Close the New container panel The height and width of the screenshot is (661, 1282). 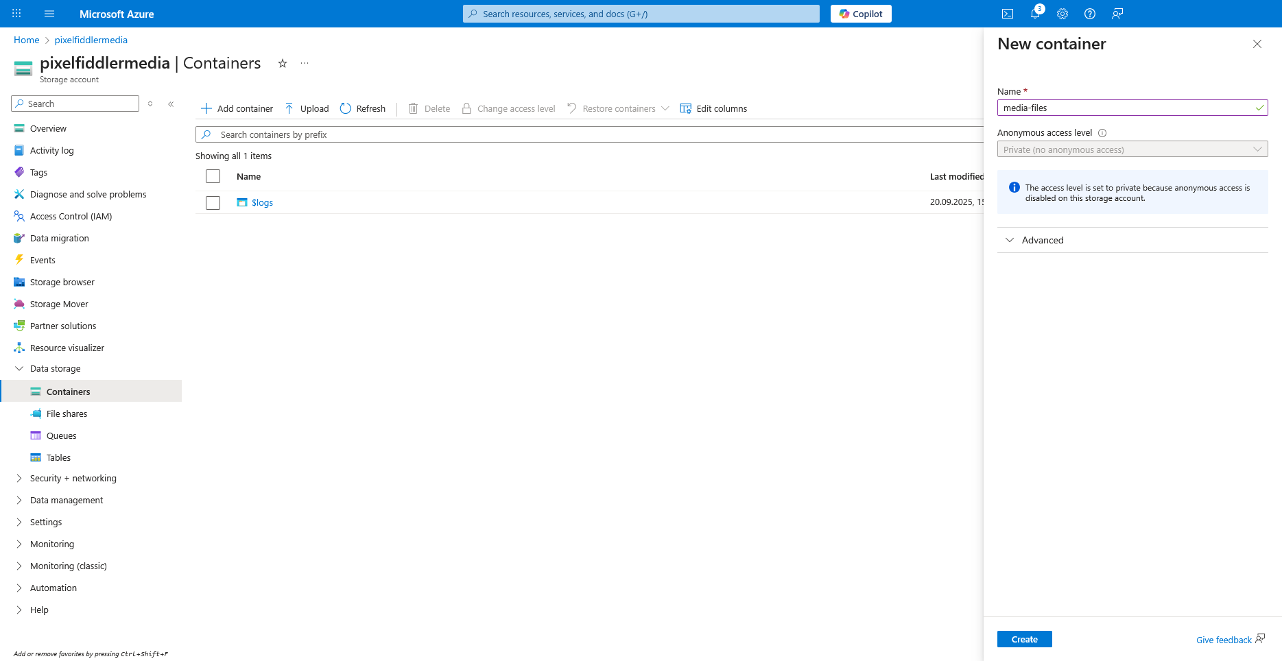tap(1257, 44)
